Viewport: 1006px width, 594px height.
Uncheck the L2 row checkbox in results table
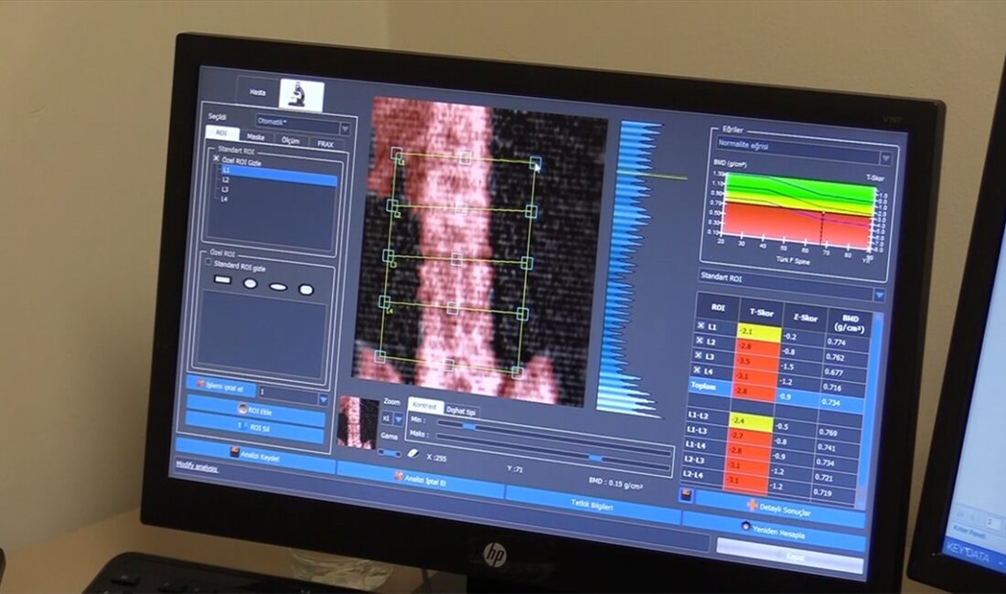coord(700,341)
